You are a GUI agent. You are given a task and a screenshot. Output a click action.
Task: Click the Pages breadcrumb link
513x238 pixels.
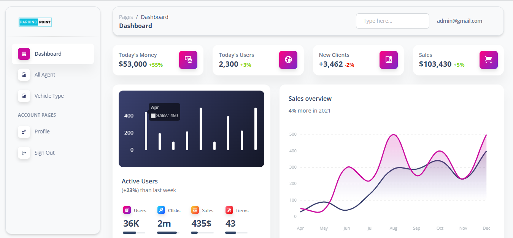(x=126, y=17)
